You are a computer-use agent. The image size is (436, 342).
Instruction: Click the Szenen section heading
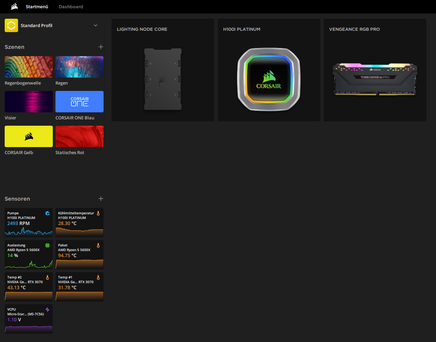(x=14, y=47)
